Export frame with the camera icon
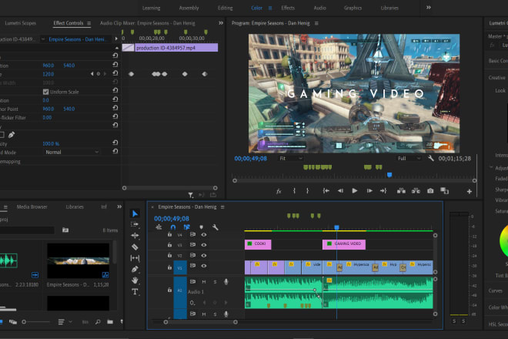This screenshot has width=508, height=339. coord(430,191)
